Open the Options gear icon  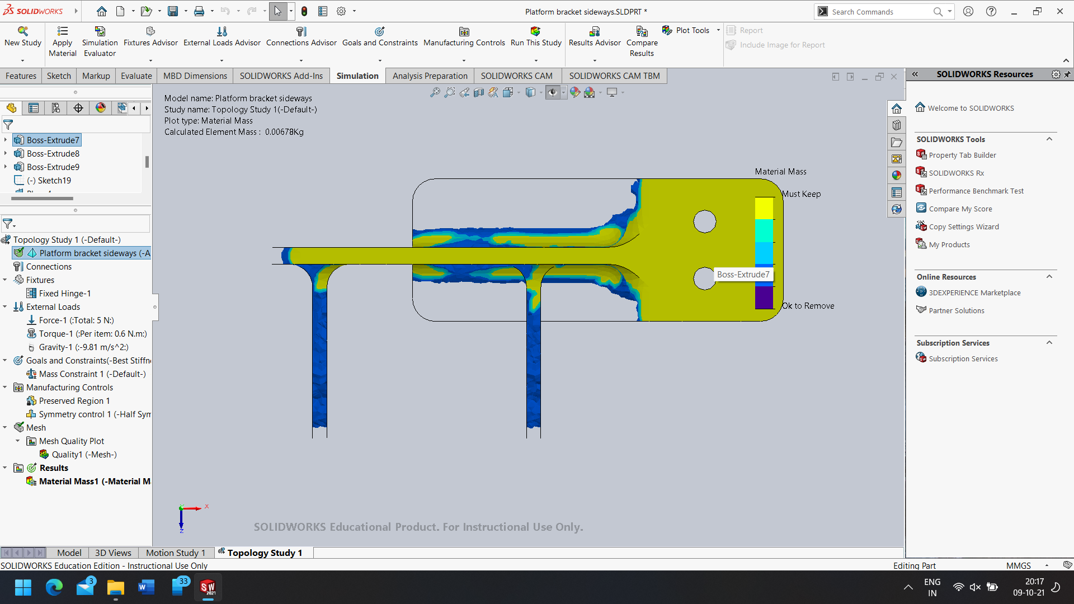coord(341,11)
